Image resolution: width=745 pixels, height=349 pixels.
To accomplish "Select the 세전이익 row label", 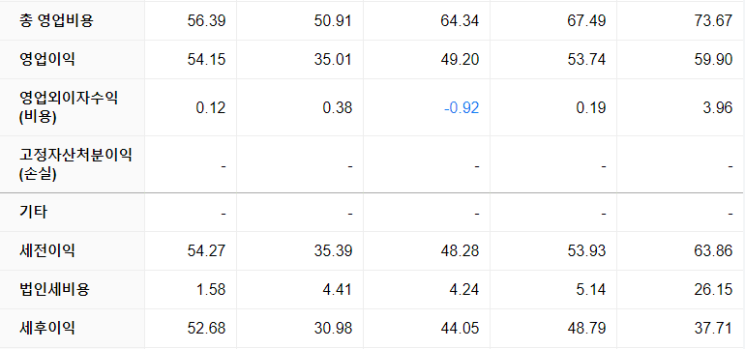I will 47,250.
